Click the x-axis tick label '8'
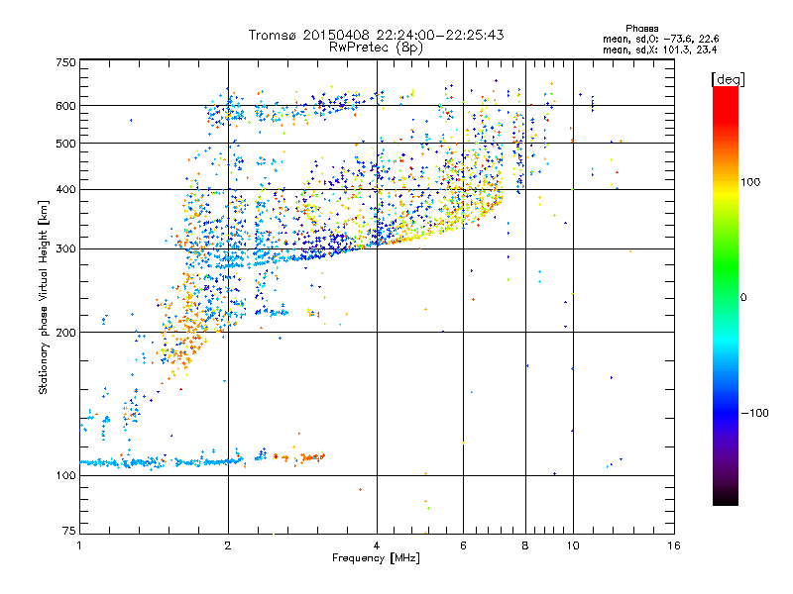 (x=525, y=545)
